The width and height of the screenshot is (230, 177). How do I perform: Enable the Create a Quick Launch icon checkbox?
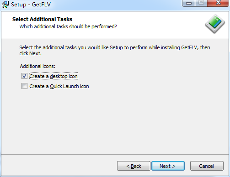(24, 86)
